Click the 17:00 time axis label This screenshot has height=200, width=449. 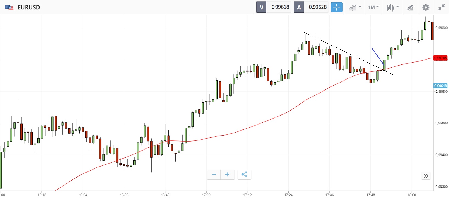click(206, 195)
